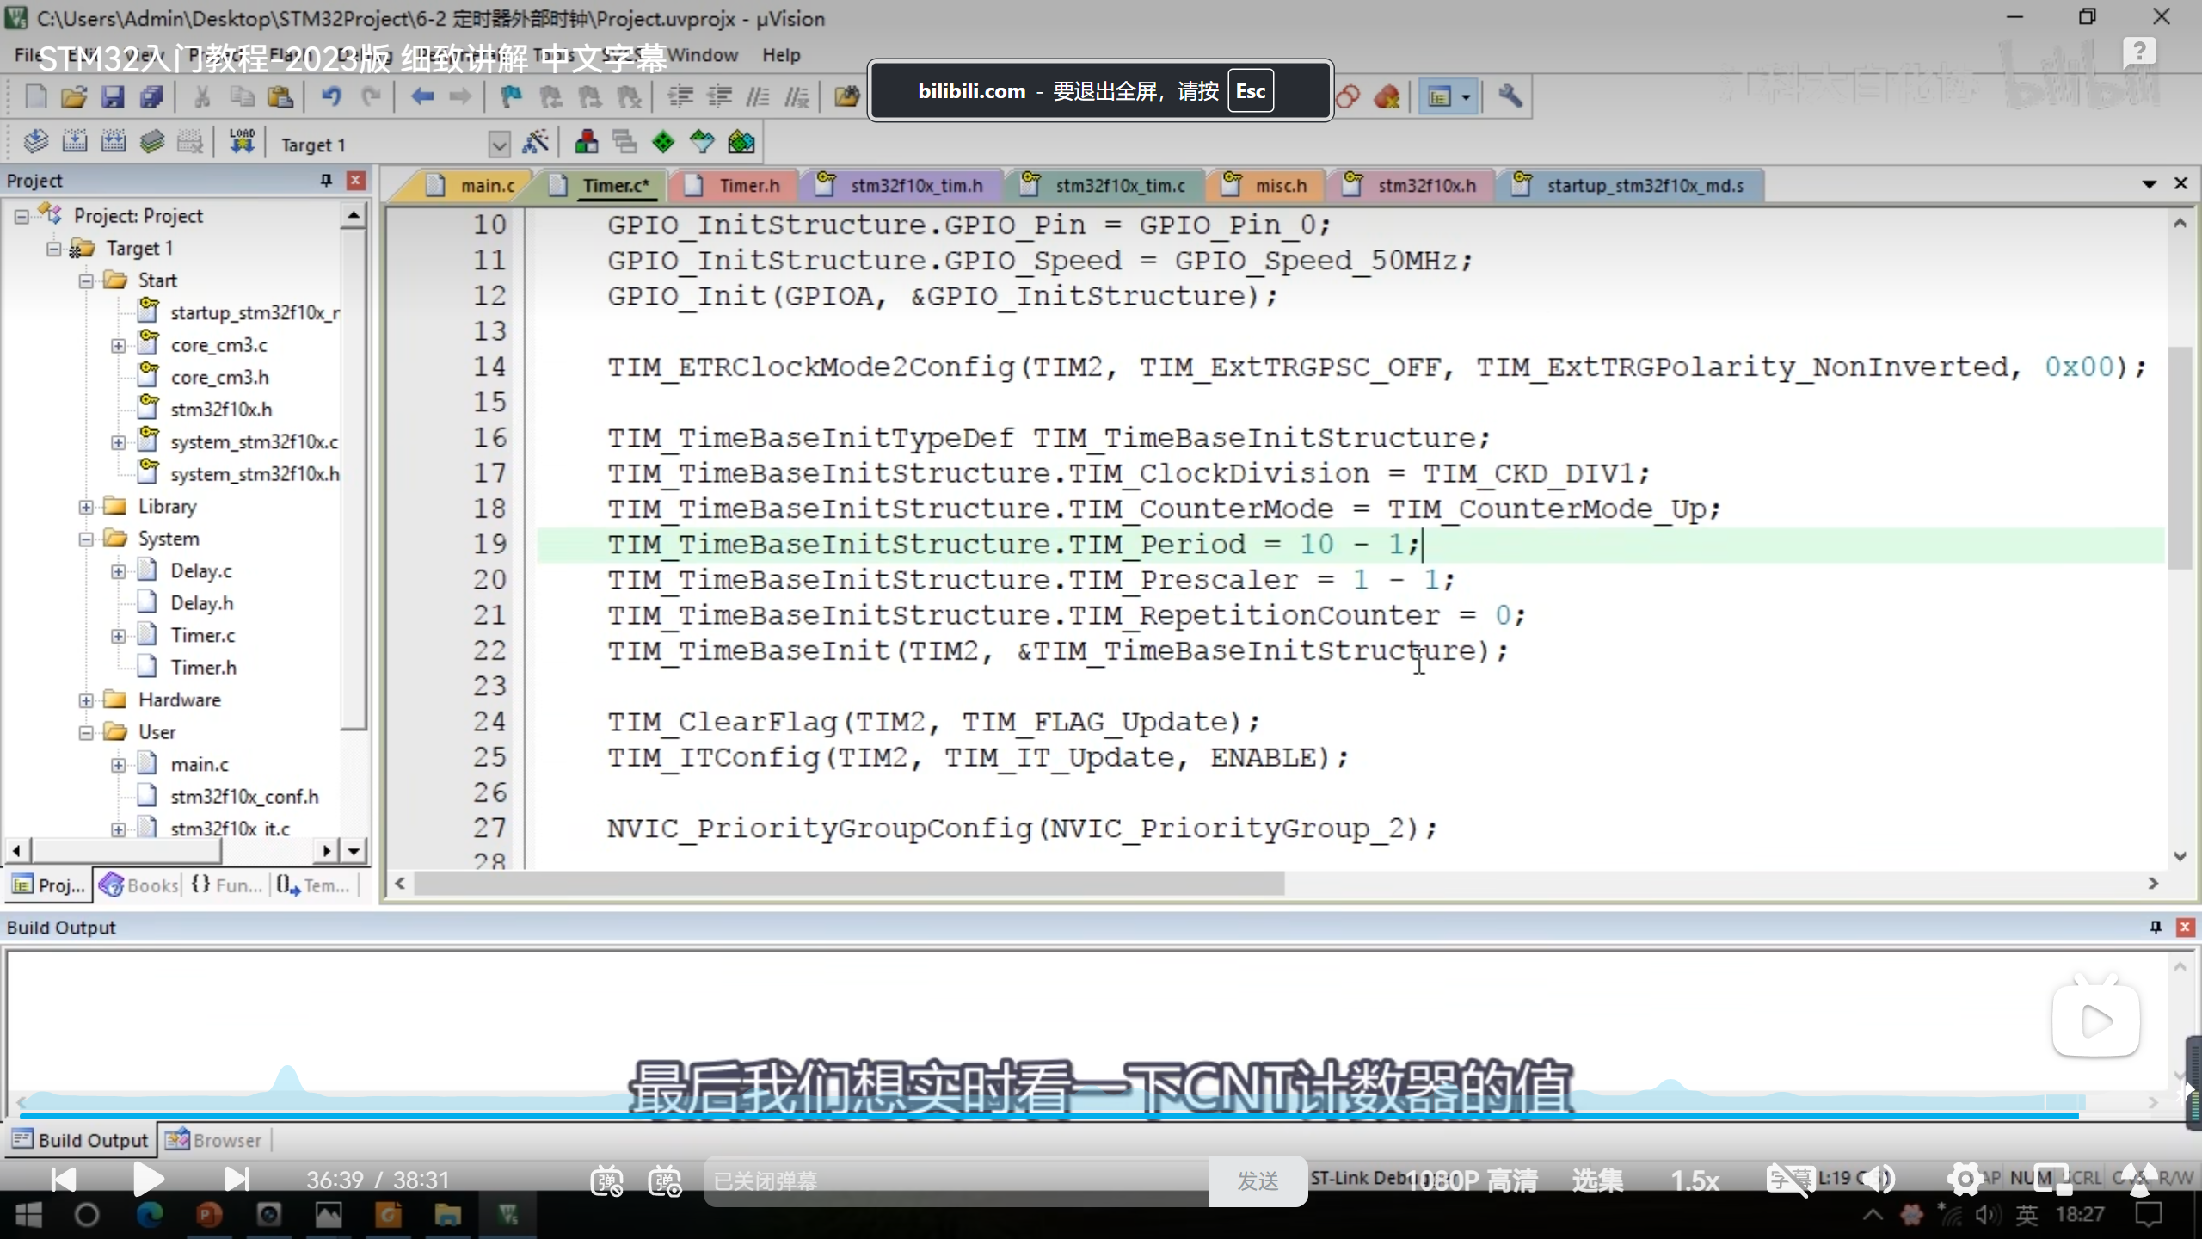Screen dimensions: 2202x1239
Task: Collapse the System folder in project tree
Action: (86, 539)
